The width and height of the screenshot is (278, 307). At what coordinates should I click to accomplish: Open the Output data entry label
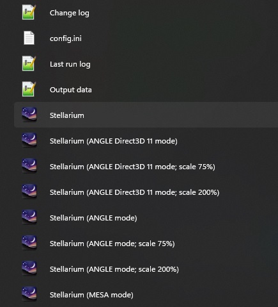(71, 90)
